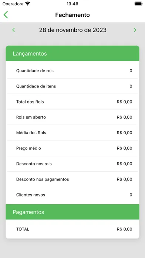Select the Clientes novos row
This screenshot has width=145, height=258.
[72, 195]
